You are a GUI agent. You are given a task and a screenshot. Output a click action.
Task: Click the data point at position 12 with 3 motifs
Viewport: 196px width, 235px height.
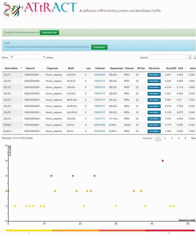51,176
